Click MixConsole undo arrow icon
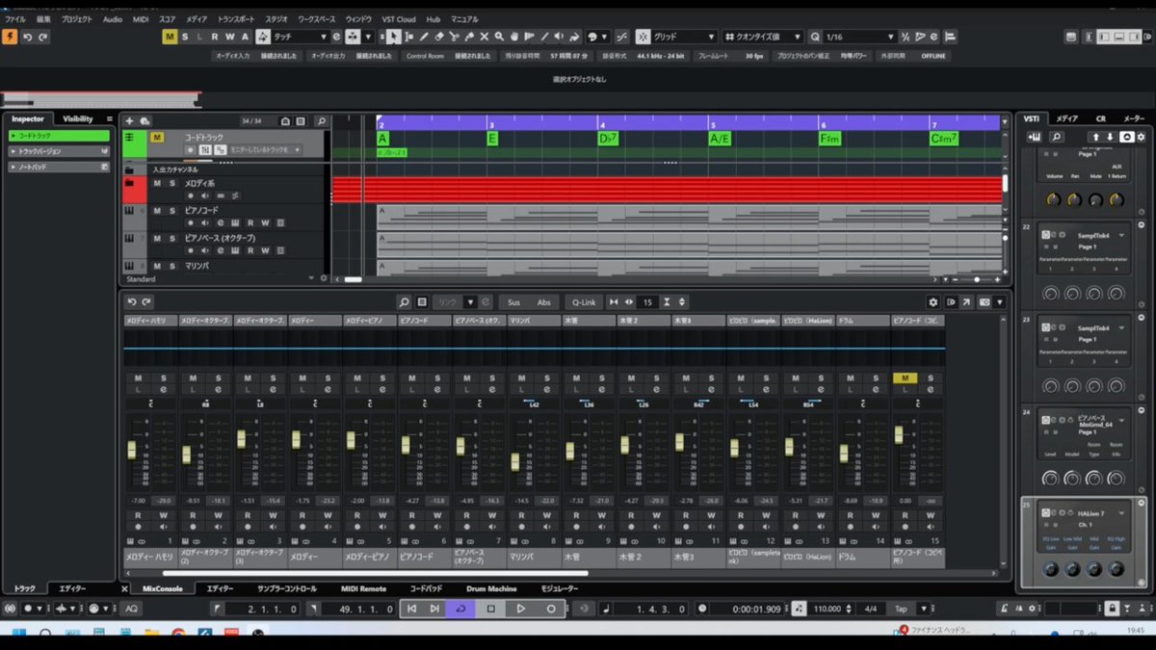The width and height of the screenshot is (1156, 650). pos(132,302)
